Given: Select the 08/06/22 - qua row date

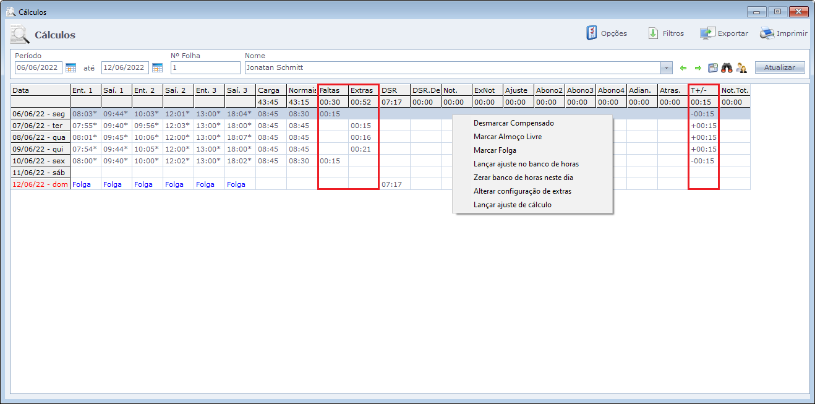Looking at the screenshot, I should pyautogui.click(x=40, y=137).
